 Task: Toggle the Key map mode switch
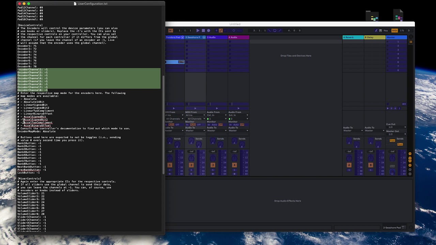(386, 31)
